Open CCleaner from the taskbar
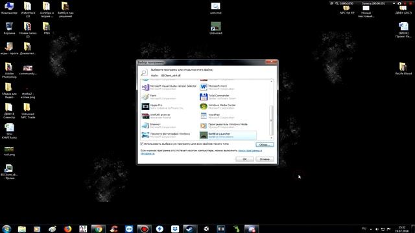The image size is (415, 233). 114,228
